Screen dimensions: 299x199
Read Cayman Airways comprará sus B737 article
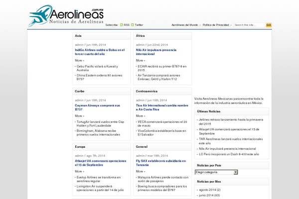[97, 107]
